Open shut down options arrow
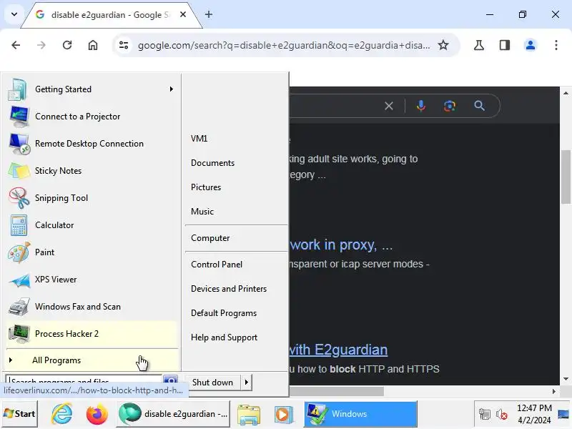 coord(247,383)
